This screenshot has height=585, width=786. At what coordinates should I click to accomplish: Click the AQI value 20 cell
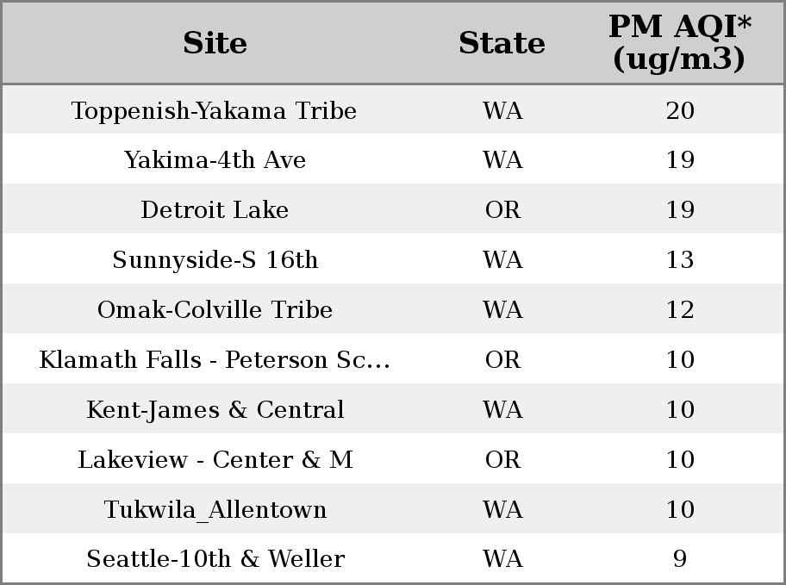click(x=680, y=111)
